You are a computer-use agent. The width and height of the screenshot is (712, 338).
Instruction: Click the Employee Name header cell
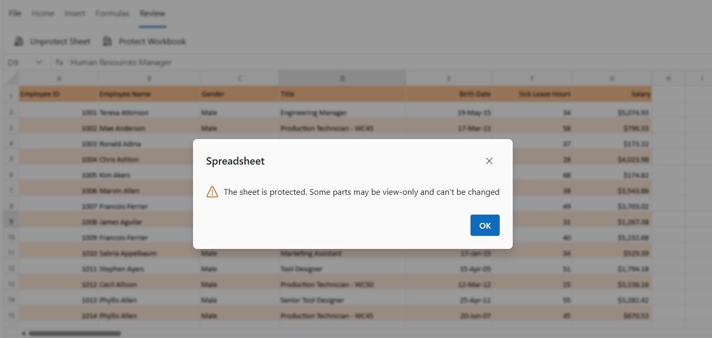[149, 94]
